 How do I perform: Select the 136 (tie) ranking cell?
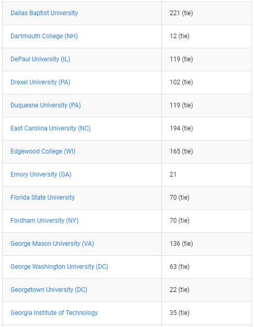(206, 244)
